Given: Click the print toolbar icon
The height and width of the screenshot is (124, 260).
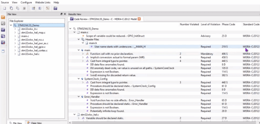Looking at the screenshot, I should (x=24, y=8).
